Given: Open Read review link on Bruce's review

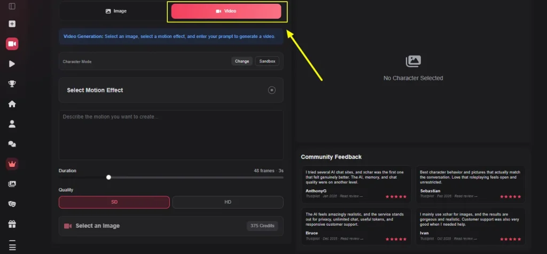Looking at the screenshot, I should tap(351, 238).
